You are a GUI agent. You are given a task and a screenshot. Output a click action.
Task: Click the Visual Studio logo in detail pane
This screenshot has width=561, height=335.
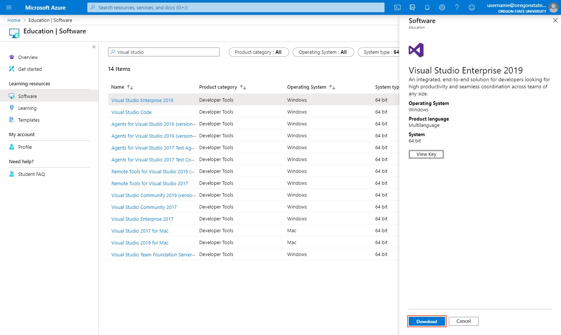[x=416, y=50]
